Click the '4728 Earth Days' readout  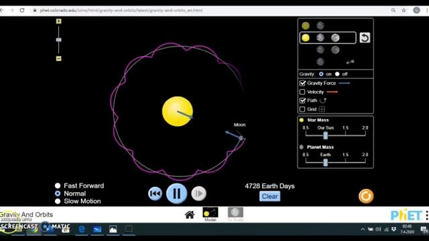coord(269,186)
